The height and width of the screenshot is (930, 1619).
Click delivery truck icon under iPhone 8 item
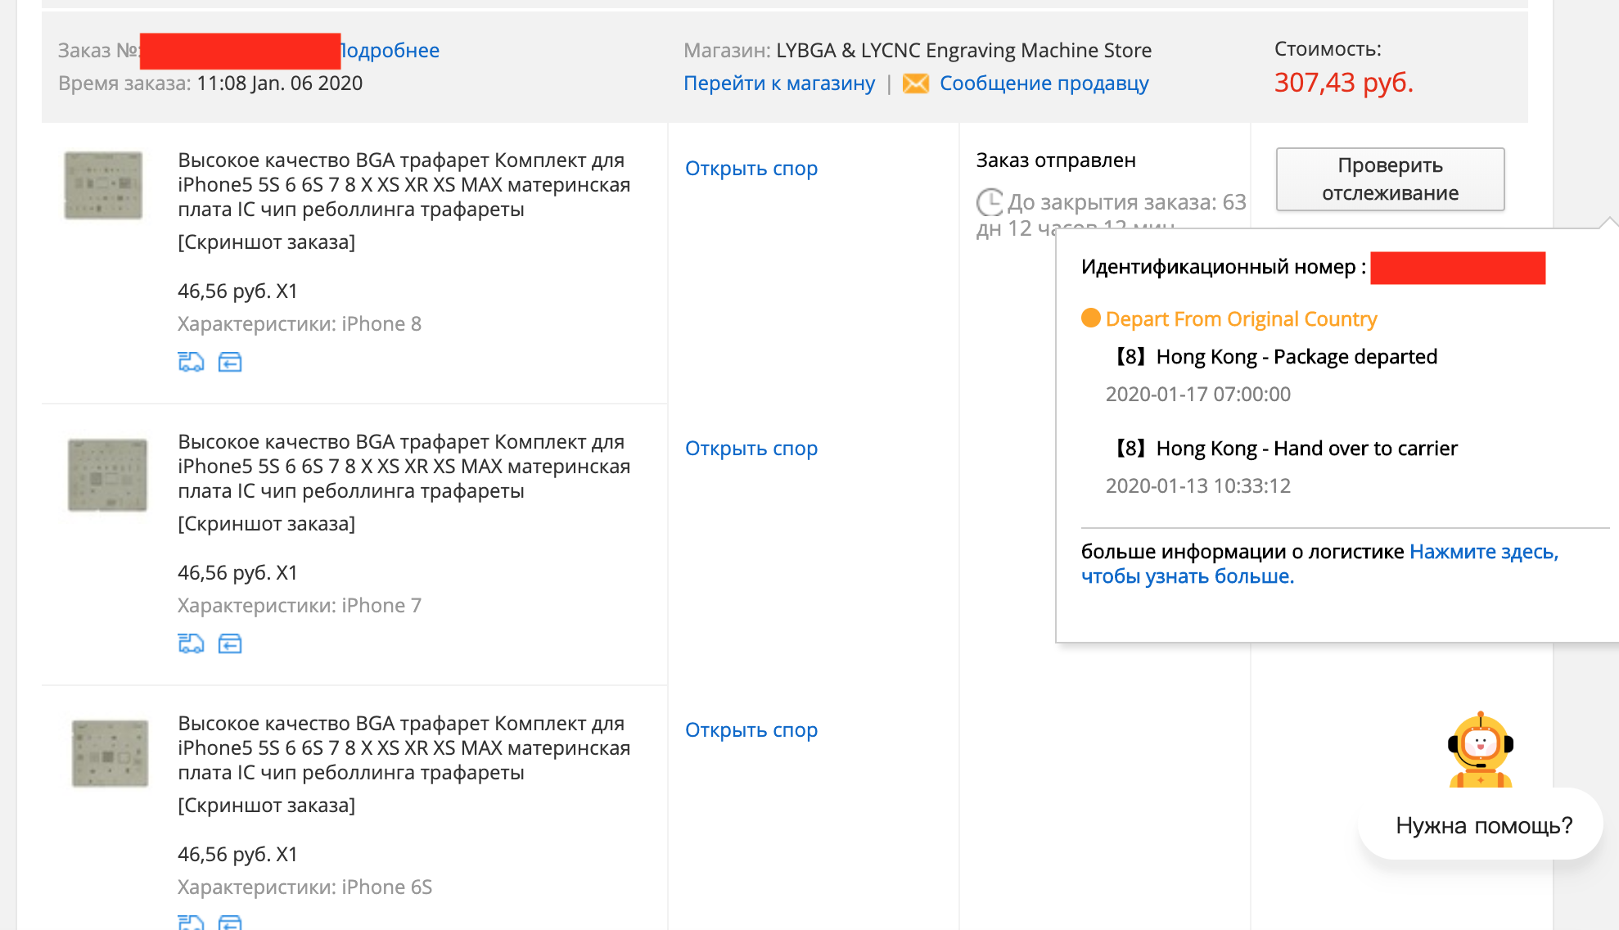pos(191,362)
